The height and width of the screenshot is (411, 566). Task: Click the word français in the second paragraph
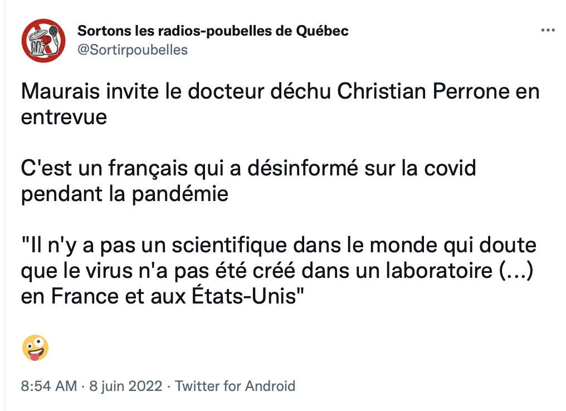click(148, 169)
